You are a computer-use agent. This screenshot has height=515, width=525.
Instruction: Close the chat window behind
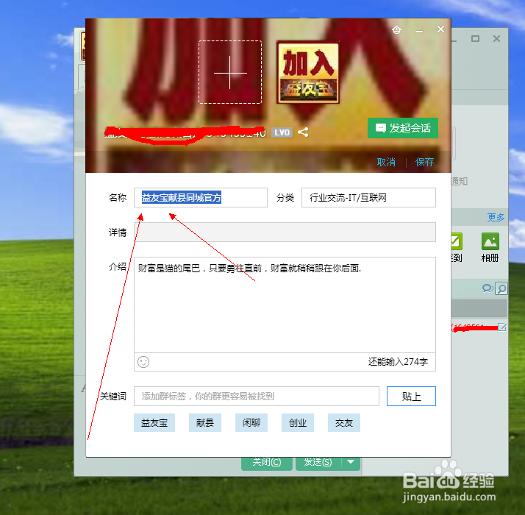pos(496,38)
